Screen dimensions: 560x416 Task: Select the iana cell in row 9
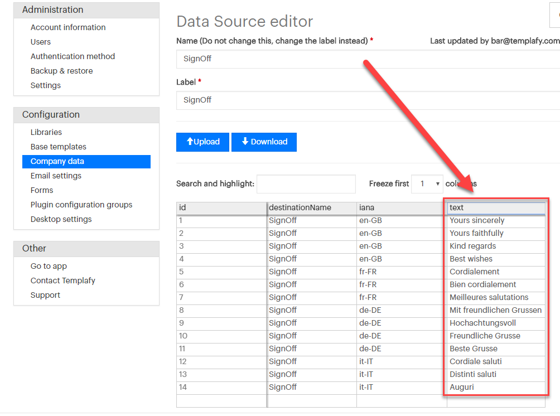point(402,323)
